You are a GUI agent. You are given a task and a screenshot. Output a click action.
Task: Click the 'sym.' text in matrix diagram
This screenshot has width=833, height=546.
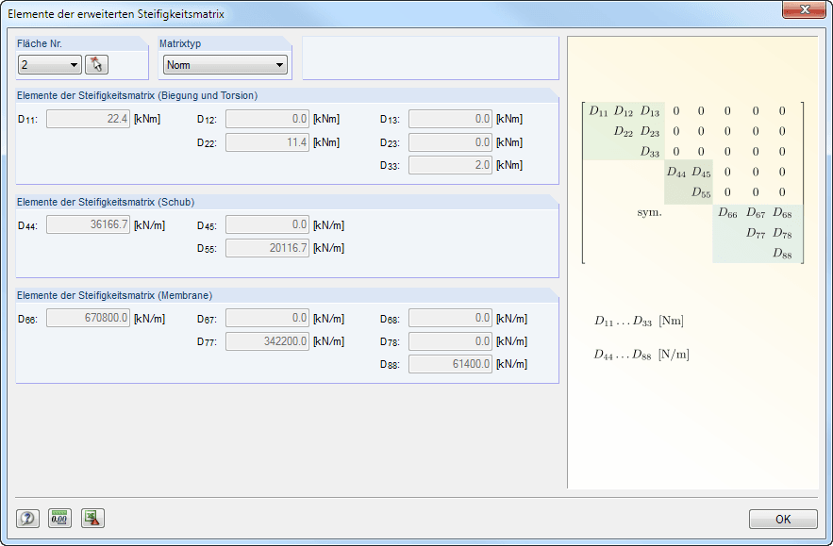(649, 212)
